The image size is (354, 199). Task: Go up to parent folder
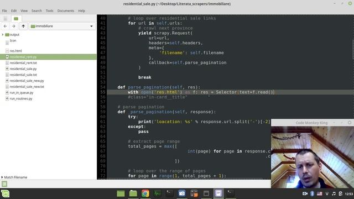coord(23,26)
